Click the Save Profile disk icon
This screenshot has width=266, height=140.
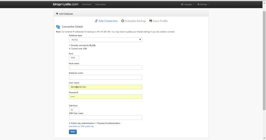pyautogui.click(x=151, y=21)
